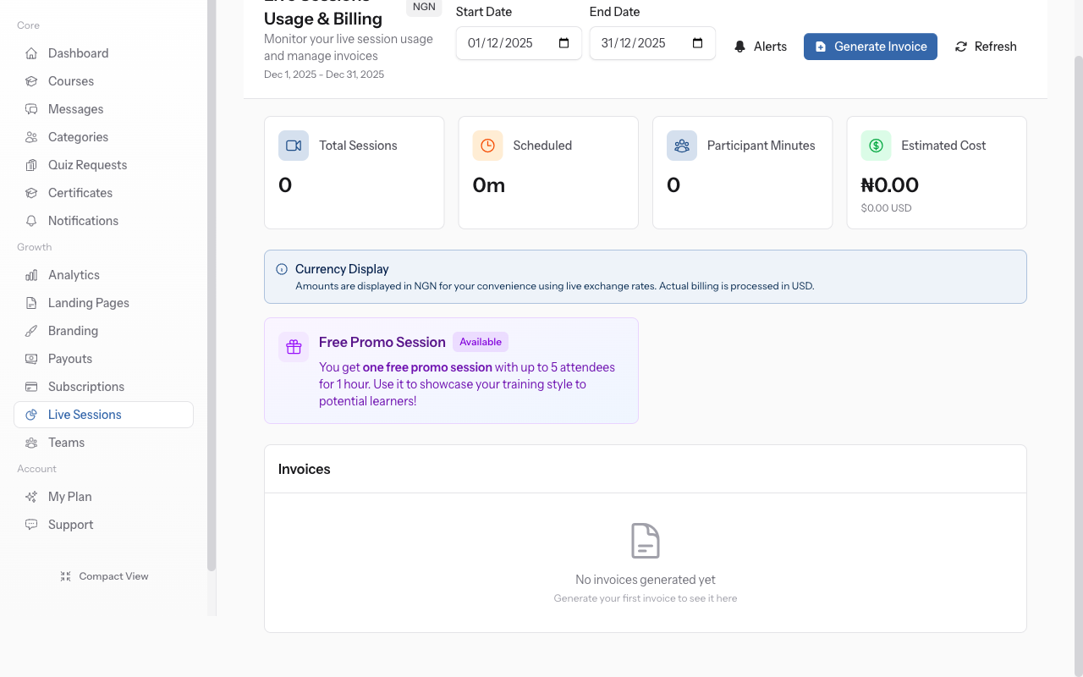Screen dimensions: 1083x677
Task: Open Payouts from the sidebar
Action: pos(70,359)
